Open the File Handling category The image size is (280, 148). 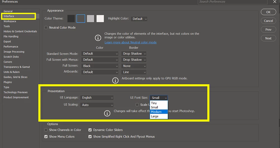[x=11, y=37]
